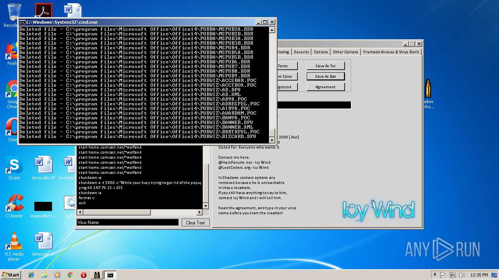Open Premade Viruses & Virus Gen's tab
Screen dimensions: 499x280
coord(391,52)
